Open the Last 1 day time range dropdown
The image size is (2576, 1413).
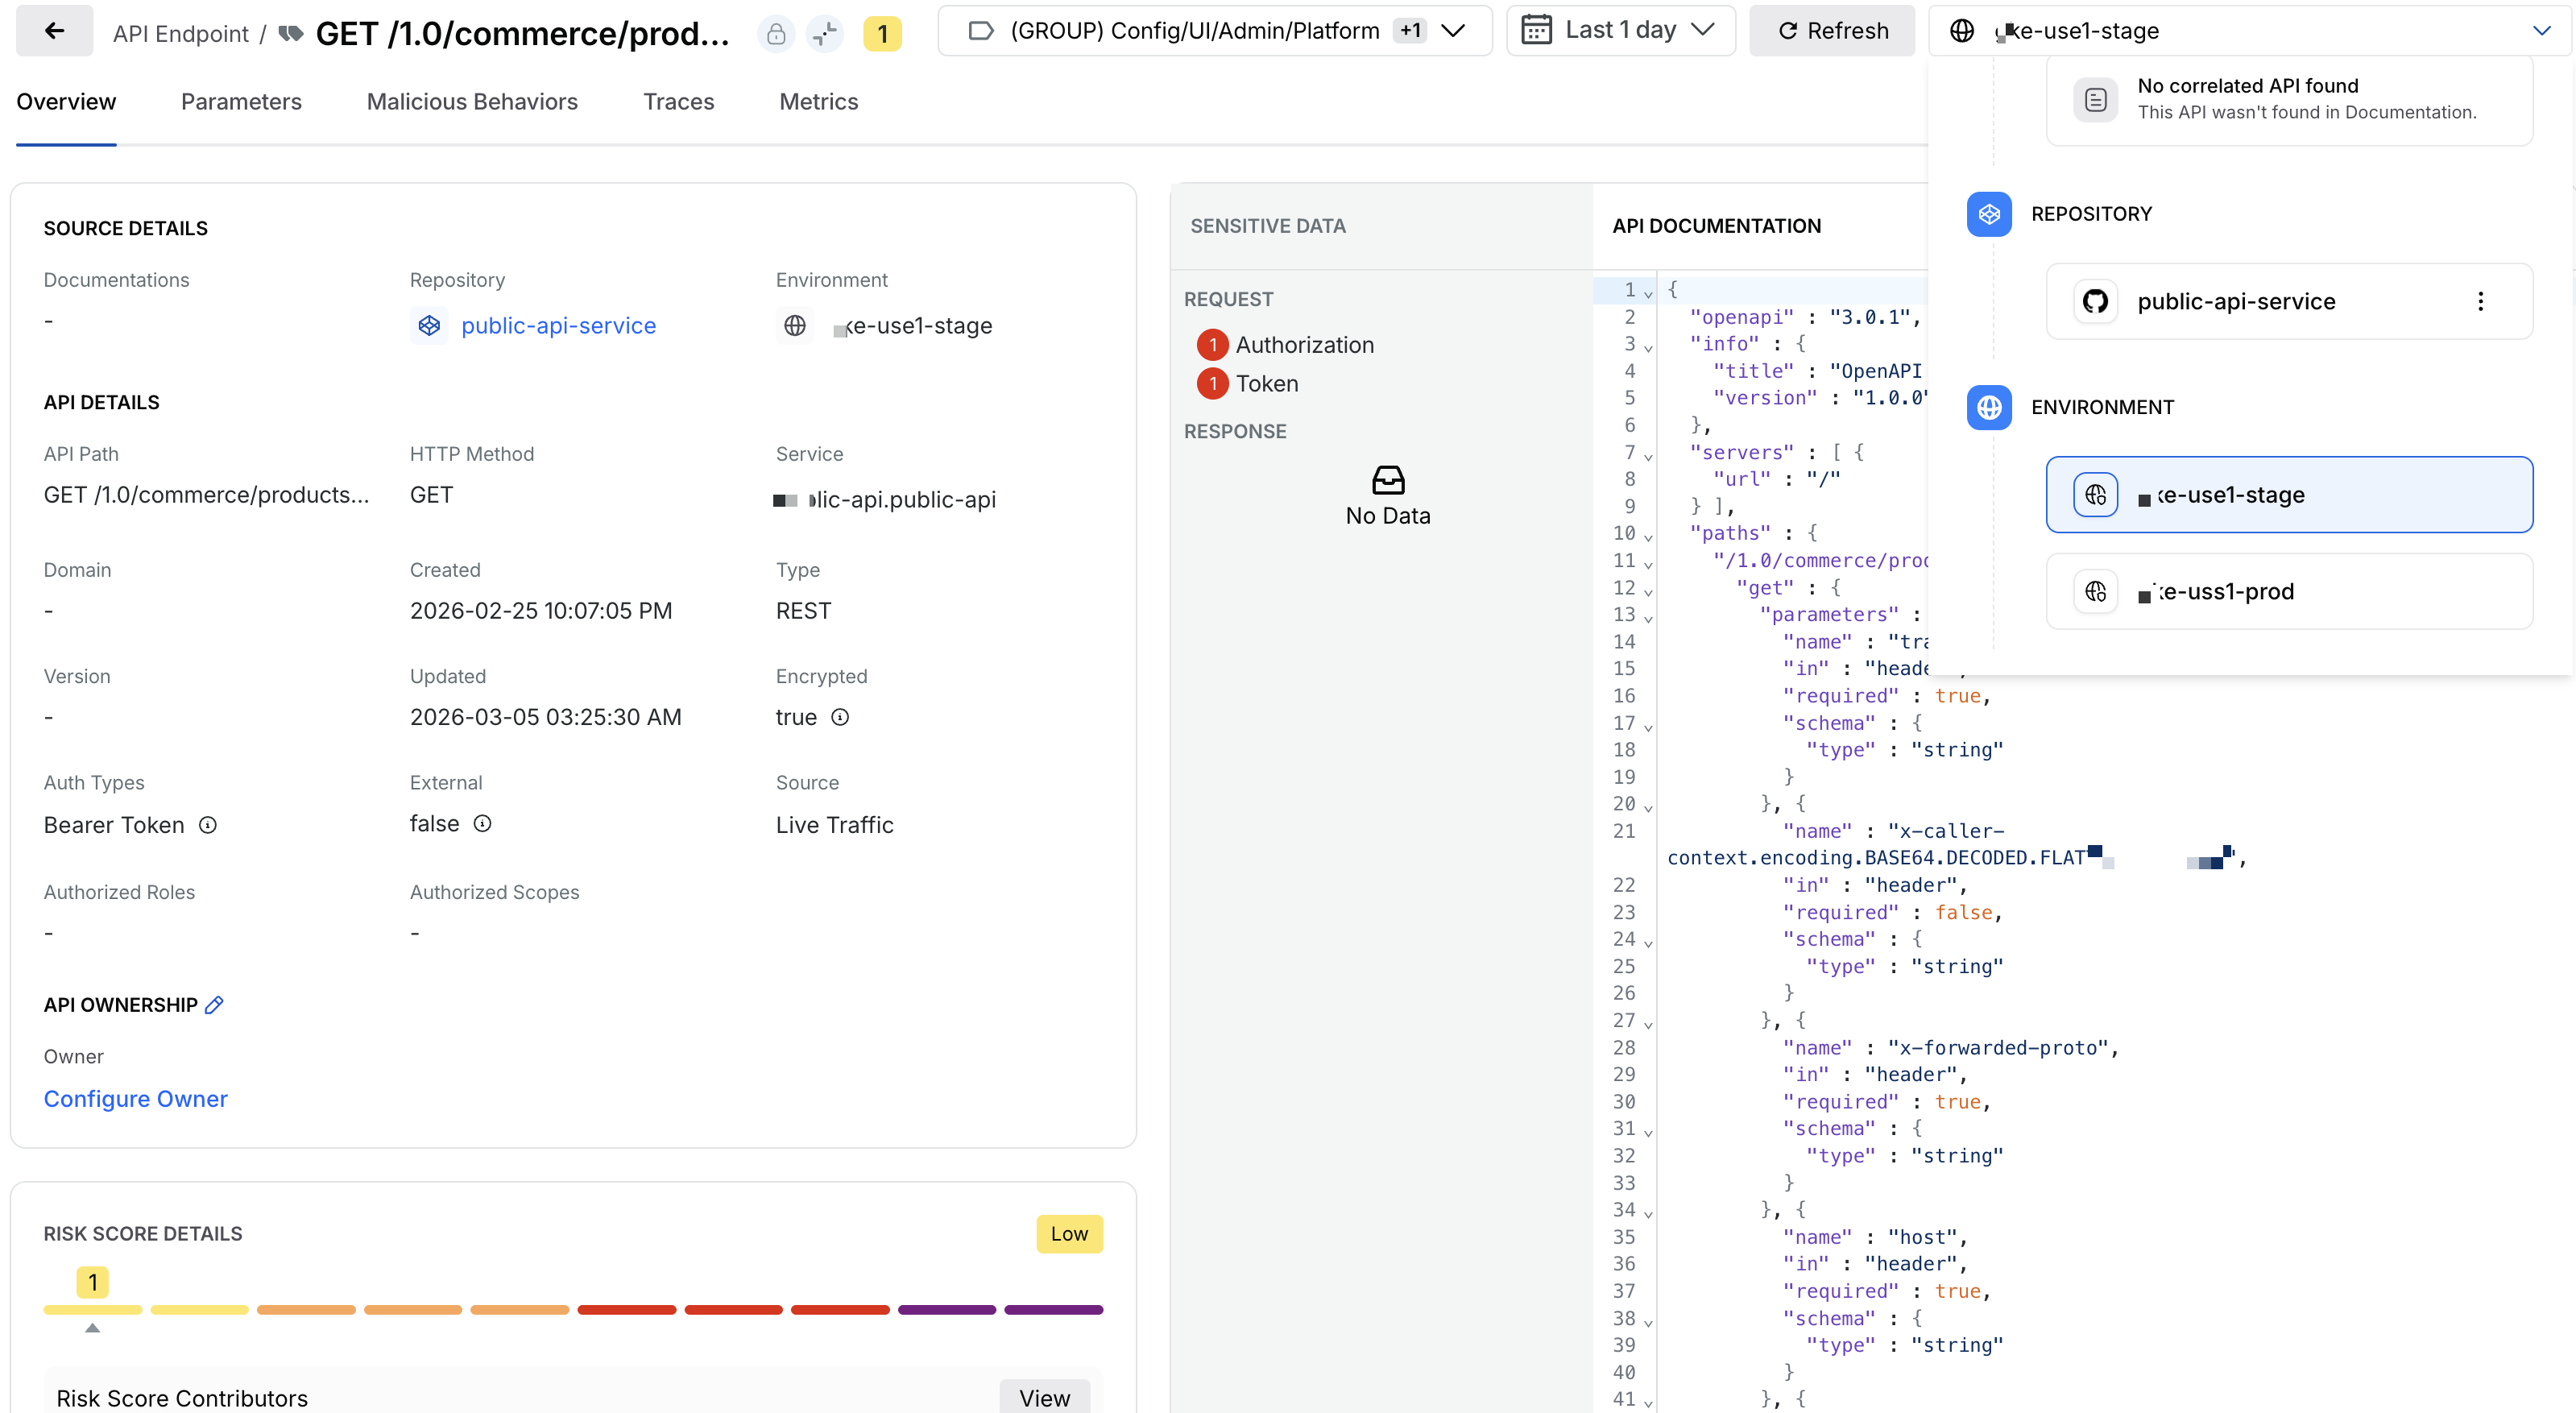click(x=1620, y=31)
